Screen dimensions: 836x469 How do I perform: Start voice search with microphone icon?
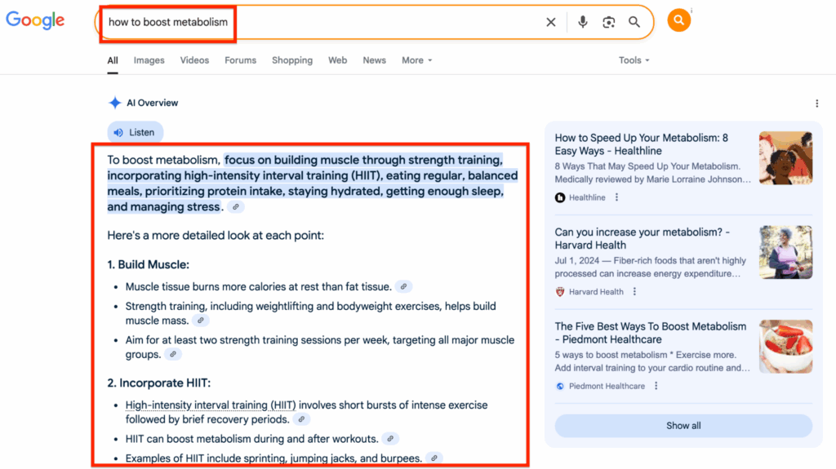coord(583,22)
